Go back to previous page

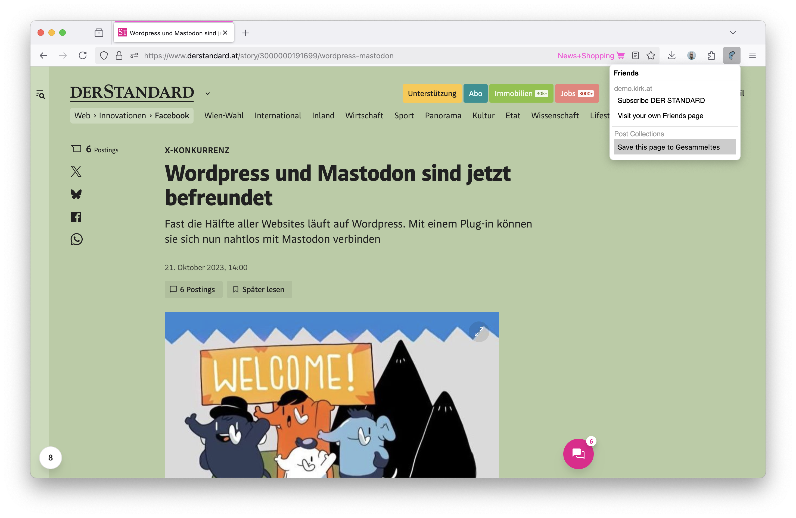click(43, 55)
